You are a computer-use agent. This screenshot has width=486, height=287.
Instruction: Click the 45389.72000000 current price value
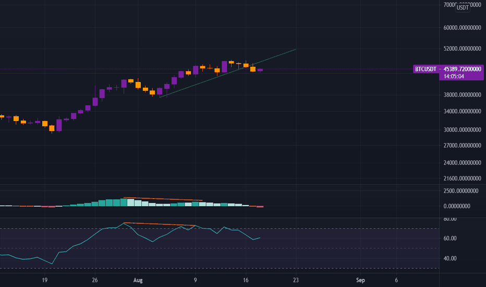462,69
